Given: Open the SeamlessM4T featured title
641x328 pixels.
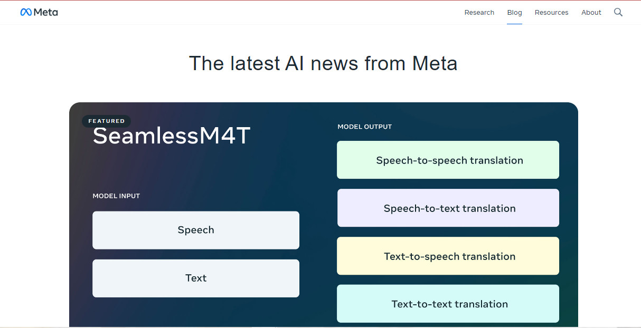Looking at the screenshot, I should click(172, 136).
